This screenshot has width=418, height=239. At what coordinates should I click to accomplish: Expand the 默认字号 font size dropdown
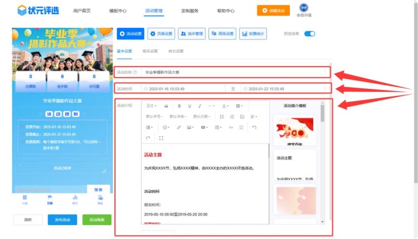click(x=154, y=117)
